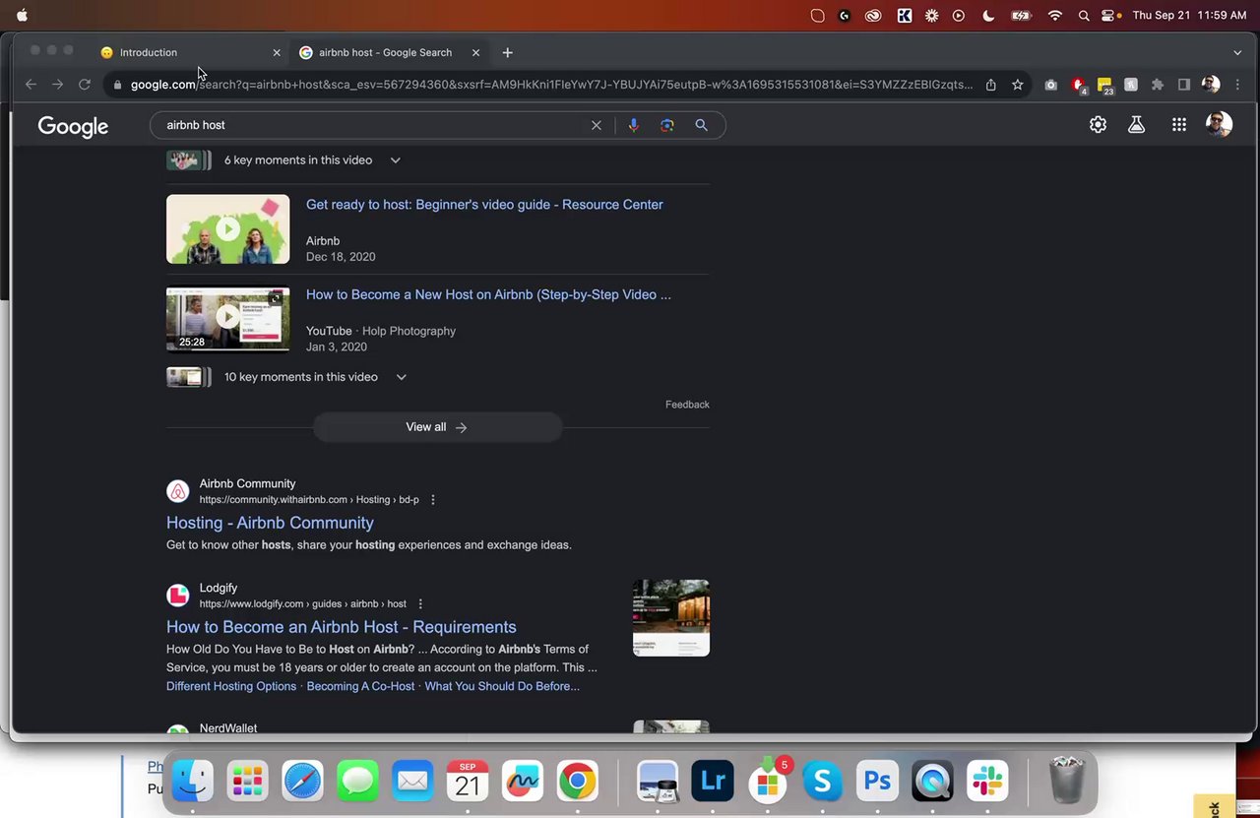This screenshot has height=818, width=1260.
Task: Open the Lodgify result thumbnail image
Action: [x=671, y=617]
